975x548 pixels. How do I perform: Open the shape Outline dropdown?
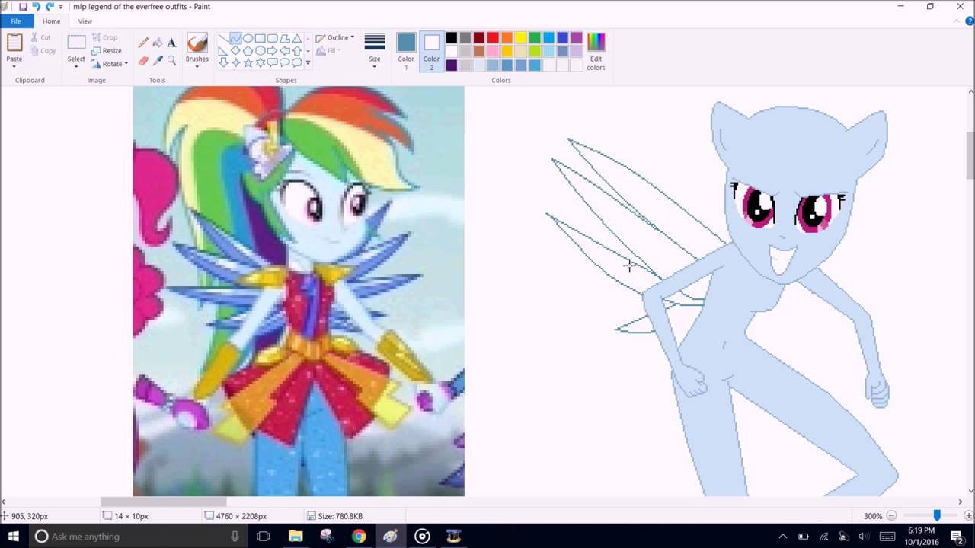tap(335, 37)
